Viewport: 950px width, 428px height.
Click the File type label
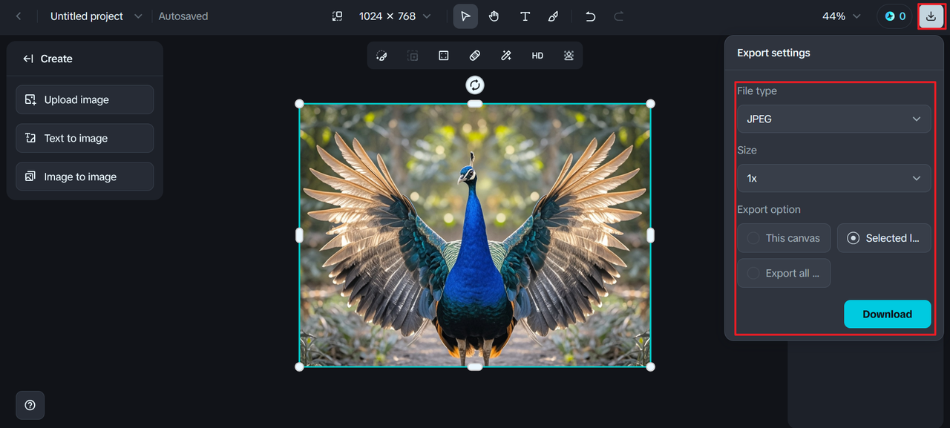[757, 90]
